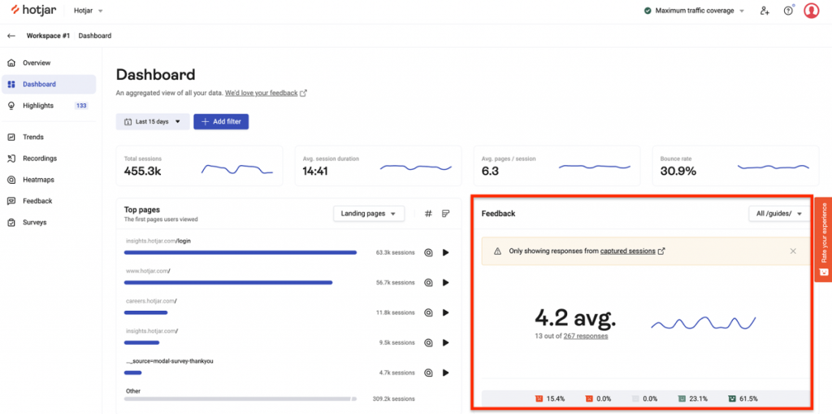Click the Hotjar logo

(x=33, y=10)
